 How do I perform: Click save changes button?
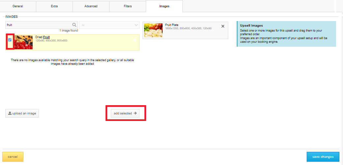323,157
